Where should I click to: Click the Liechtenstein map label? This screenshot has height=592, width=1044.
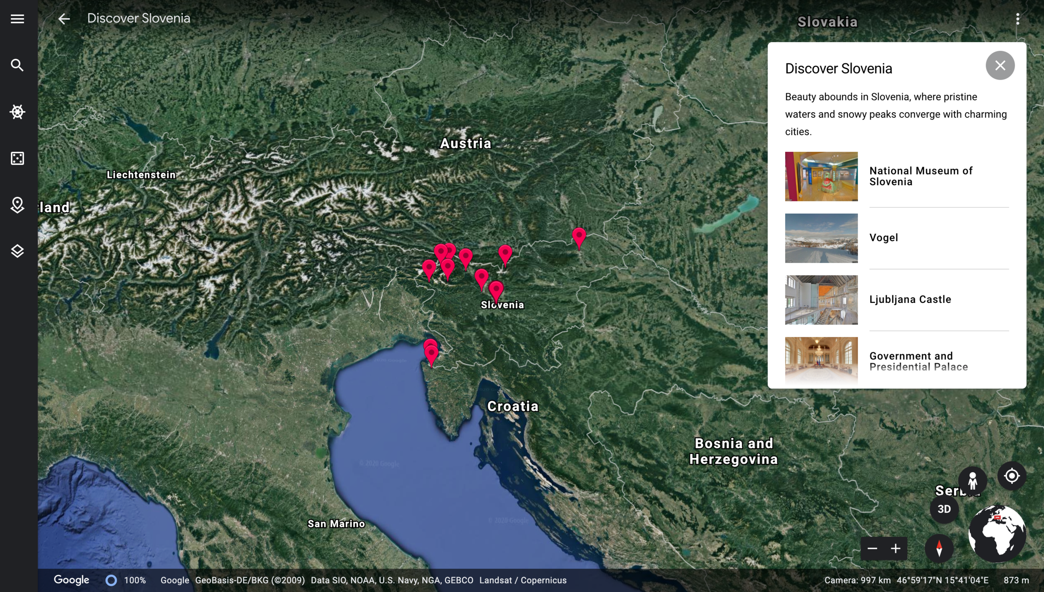(141, 175)
